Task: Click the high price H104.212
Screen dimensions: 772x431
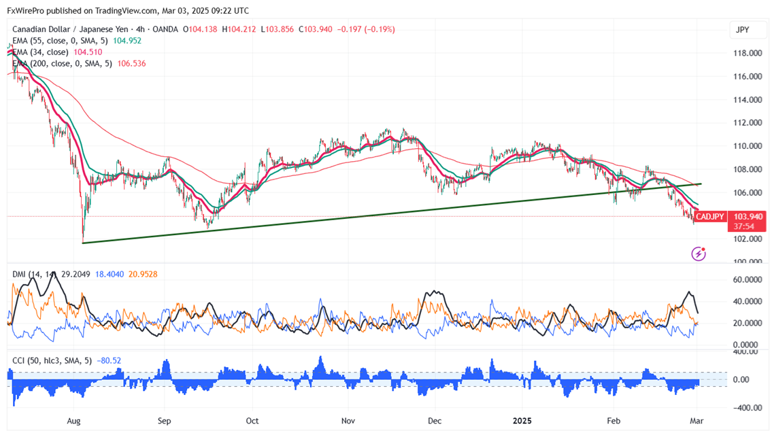Action: tap(239, 29)
